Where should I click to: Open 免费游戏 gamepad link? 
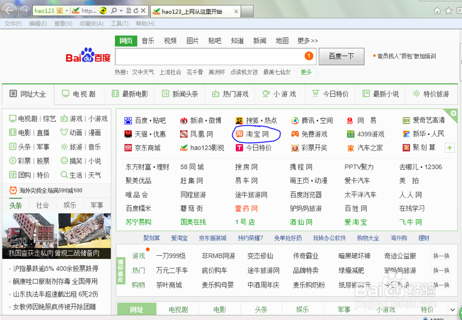[310, 134]
